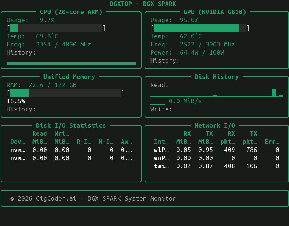Select the tai… interface row
This screenshot has height=226, width=289.
pyautogui.click(x=217, y=166)
